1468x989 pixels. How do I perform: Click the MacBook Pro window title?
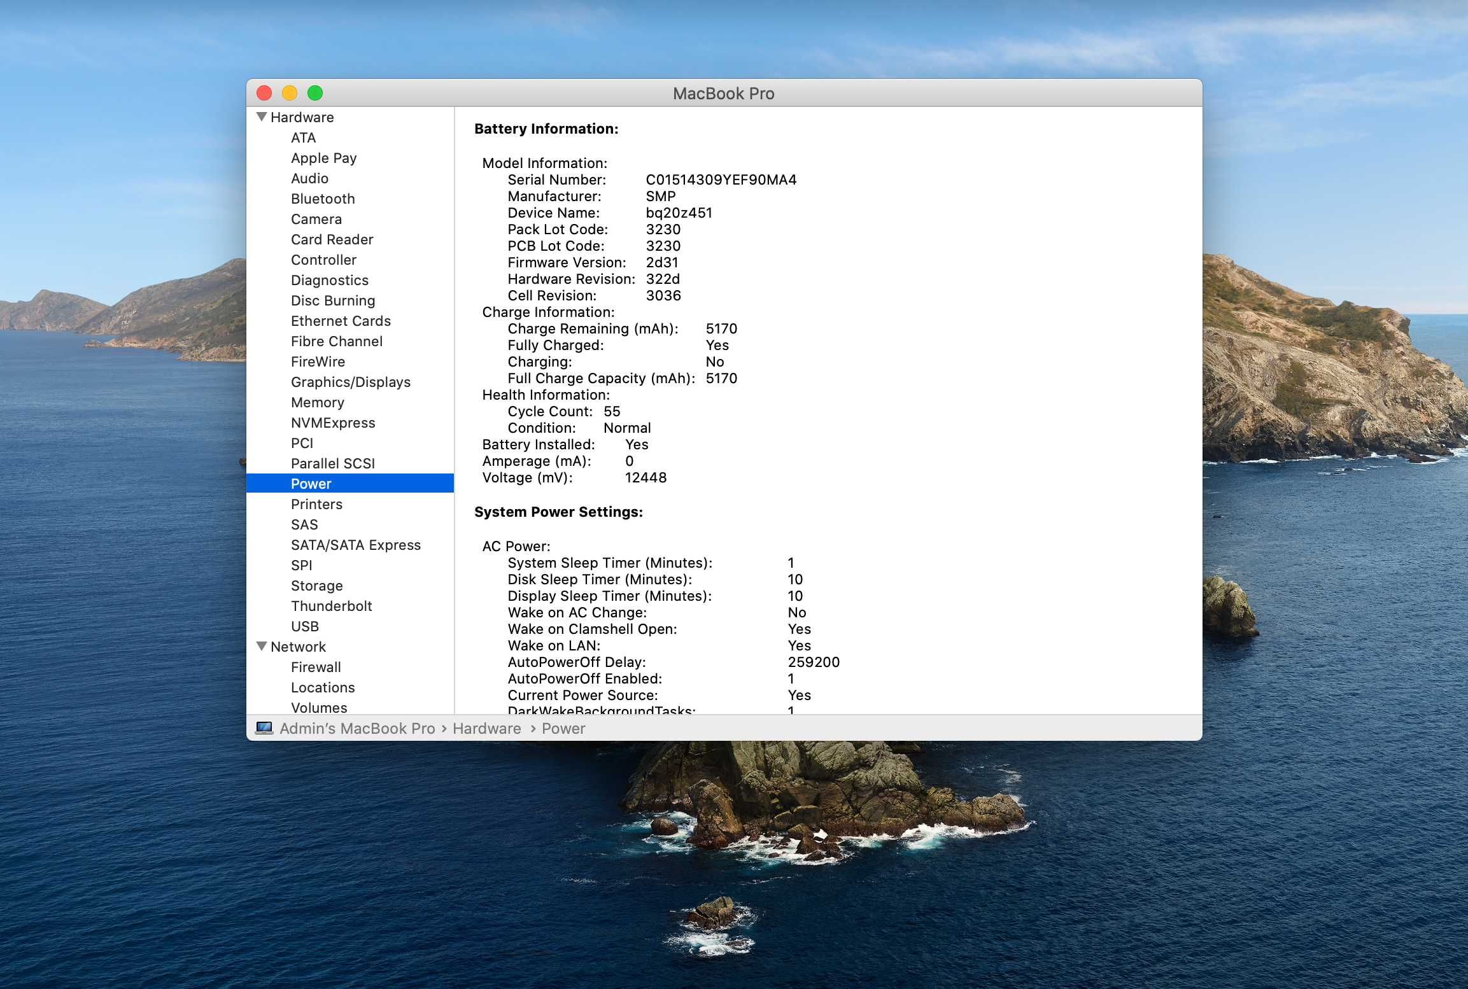pos(724,94)
